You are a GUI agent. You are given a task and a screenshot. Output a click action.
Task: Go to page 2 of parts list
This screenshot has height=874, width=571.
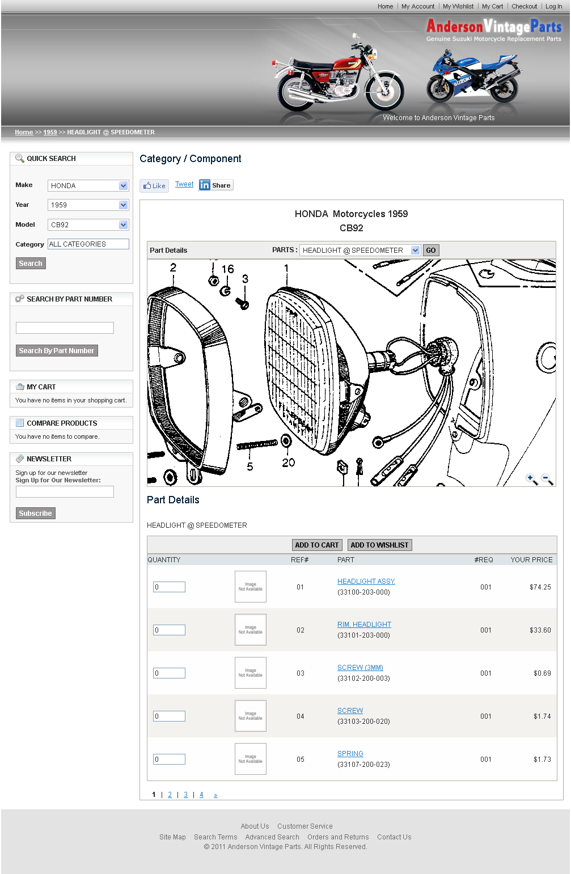(x=170, y=795)
